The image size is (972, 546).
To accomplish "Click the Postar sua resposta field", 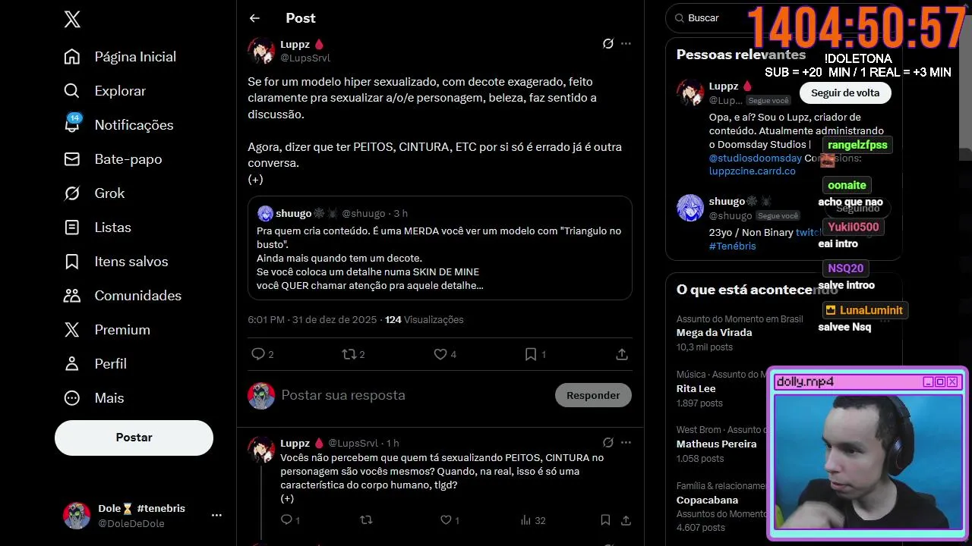I will coord(410,395).
